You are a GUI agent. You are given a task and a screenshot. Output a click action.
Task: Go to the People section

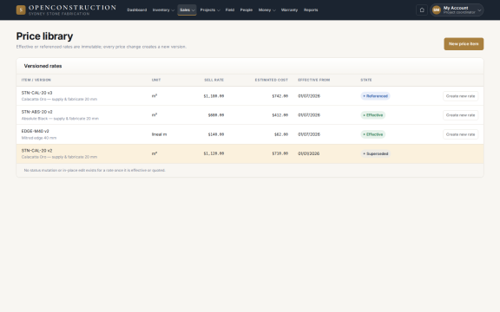pos(247,10)
